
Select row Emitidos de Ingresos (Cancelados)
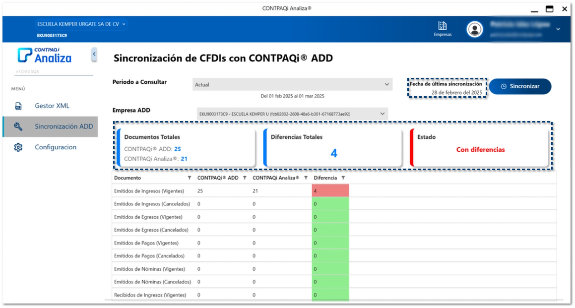pyautogui.click(x=334, y=204)
